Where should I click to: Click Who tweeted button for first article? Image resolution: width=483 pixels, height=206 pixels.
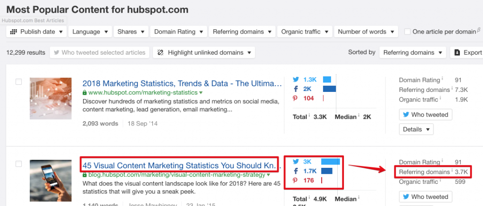coord(425,115)
